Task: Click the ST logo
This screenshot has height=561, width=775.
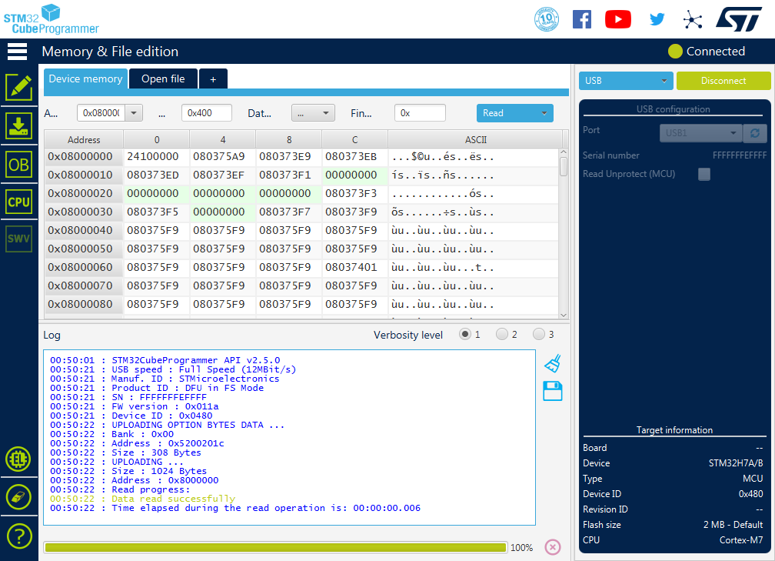Action: coord(739,19)
